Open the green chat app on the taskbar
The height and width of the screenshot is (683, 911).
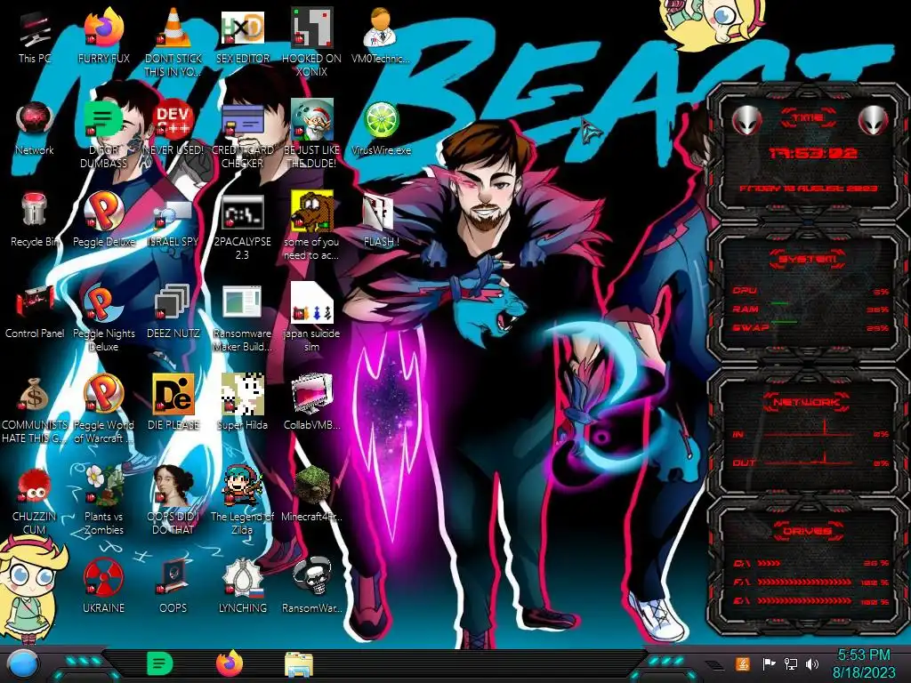[160, 664]
